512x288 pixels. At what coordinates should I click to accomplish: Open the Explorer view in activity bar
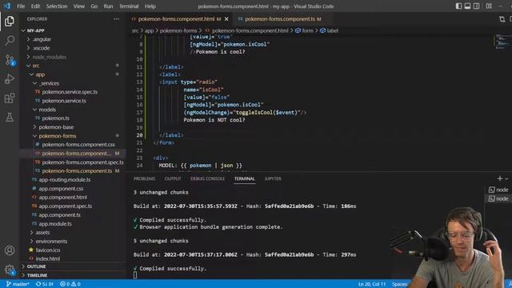point(9,22)
